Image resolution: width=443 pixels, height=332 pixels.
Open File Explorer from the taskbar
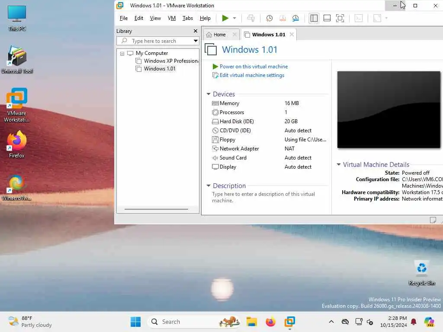(x=251, y=322)
